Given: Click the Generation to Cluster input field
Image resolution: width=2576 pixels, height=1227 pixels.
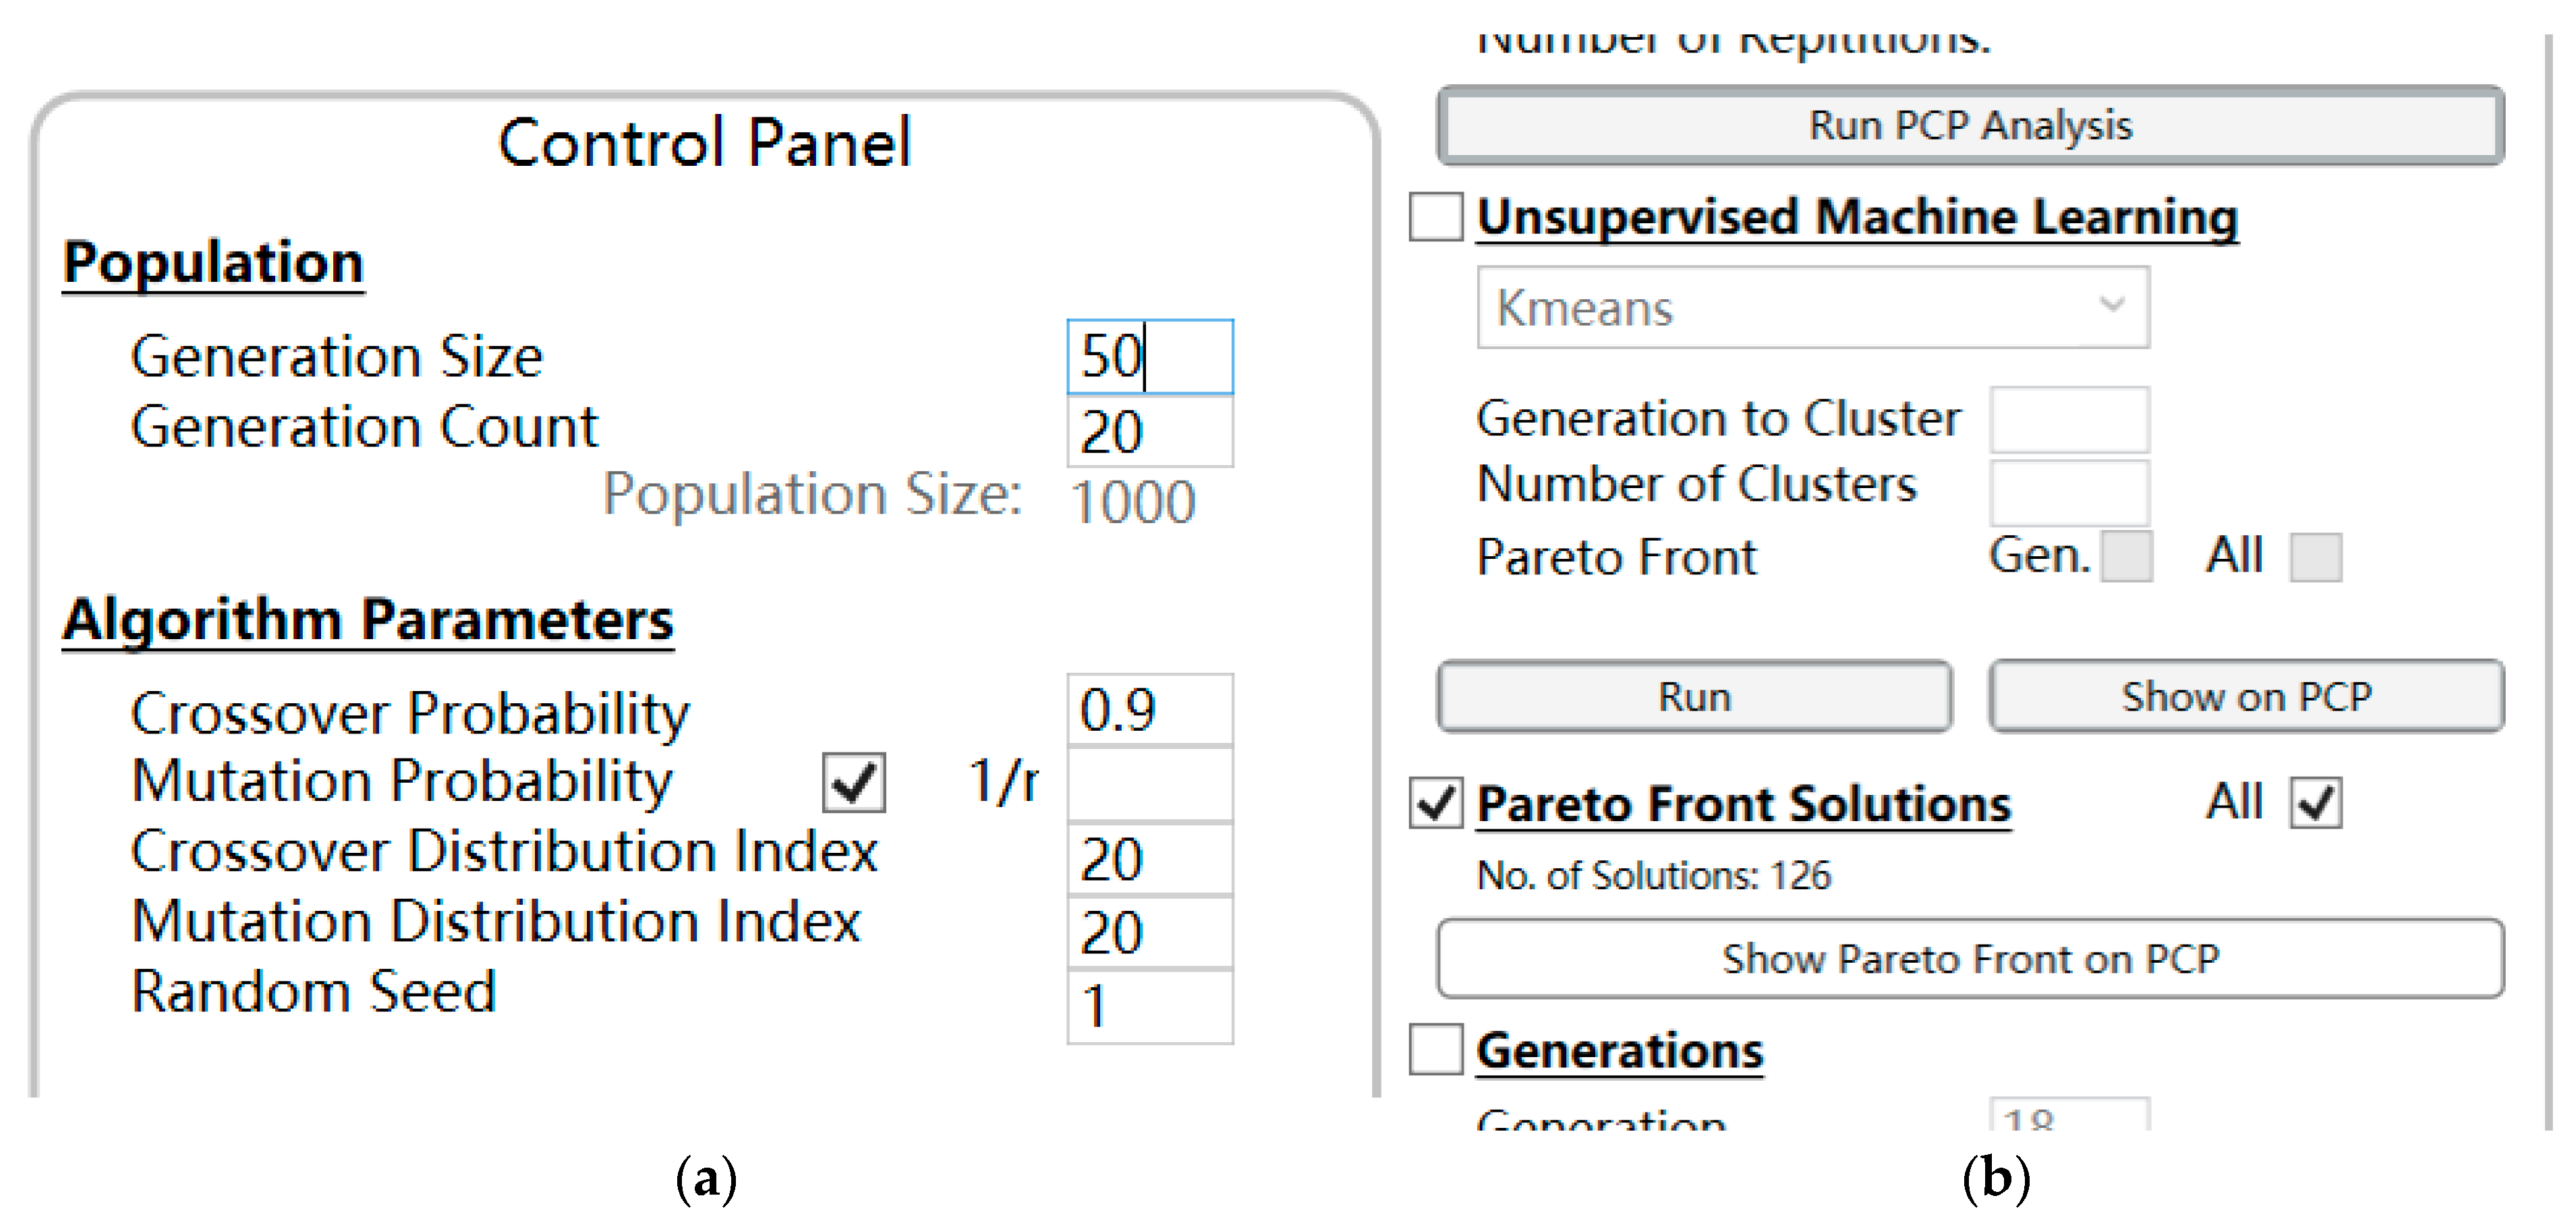Looking at the screenshot, I should click(2068, 419).
